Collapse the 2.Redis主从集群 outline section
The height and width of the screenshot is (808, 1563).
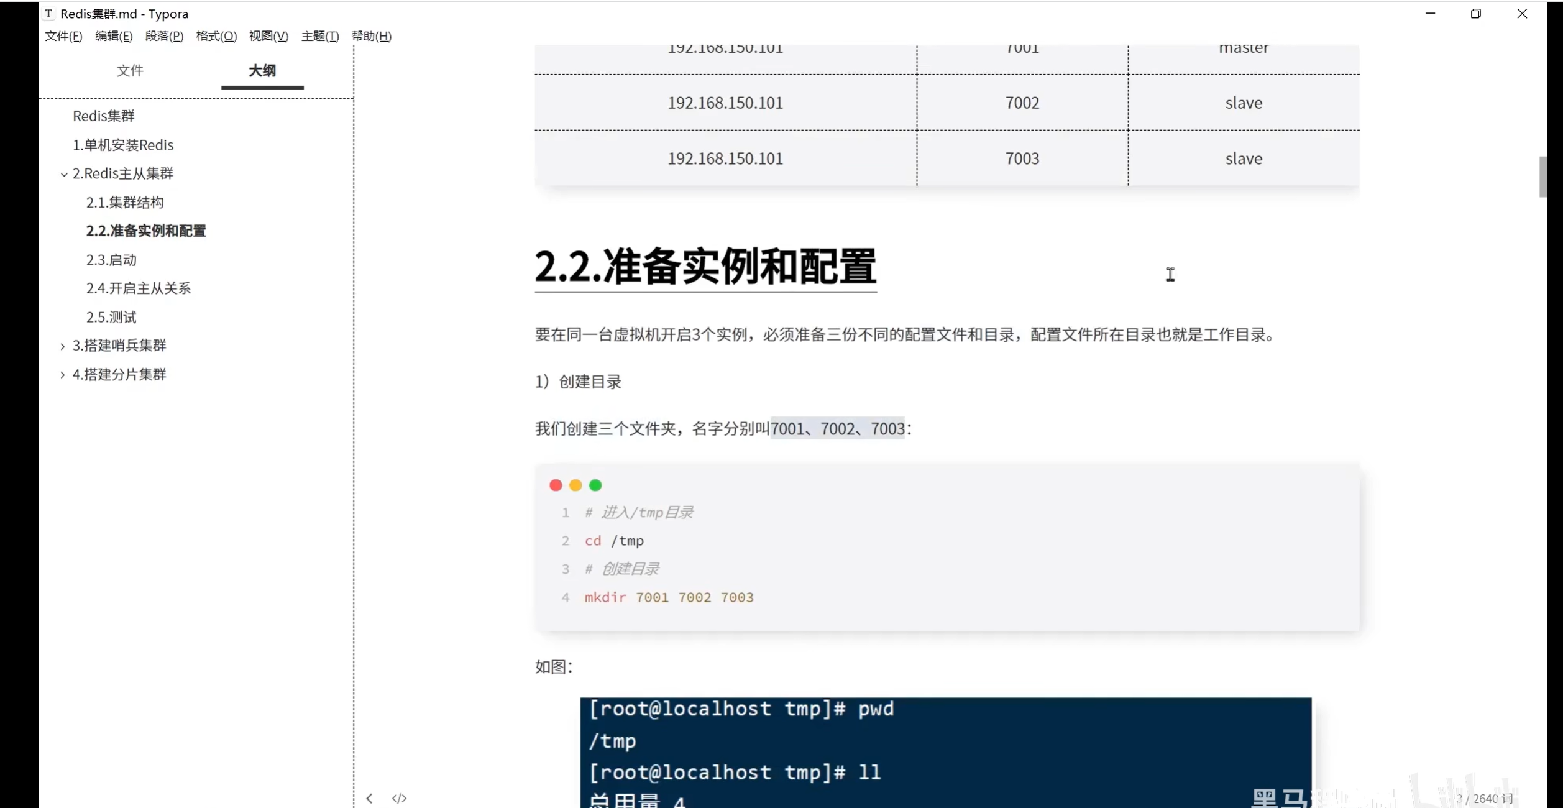63,174
